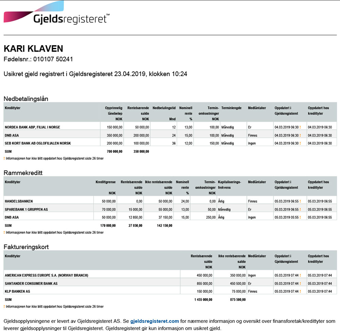Select the Nedbetalingslån section heading
Screen dimensions: 340x331
click(x=26, y=99)
